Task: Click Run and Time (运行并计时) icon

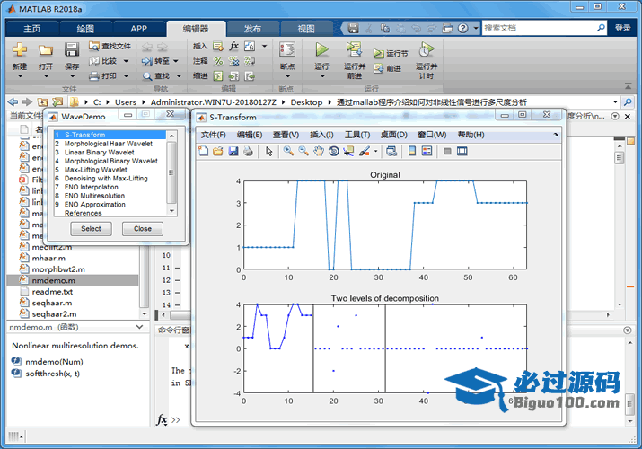Action: [x=426, y=49]
